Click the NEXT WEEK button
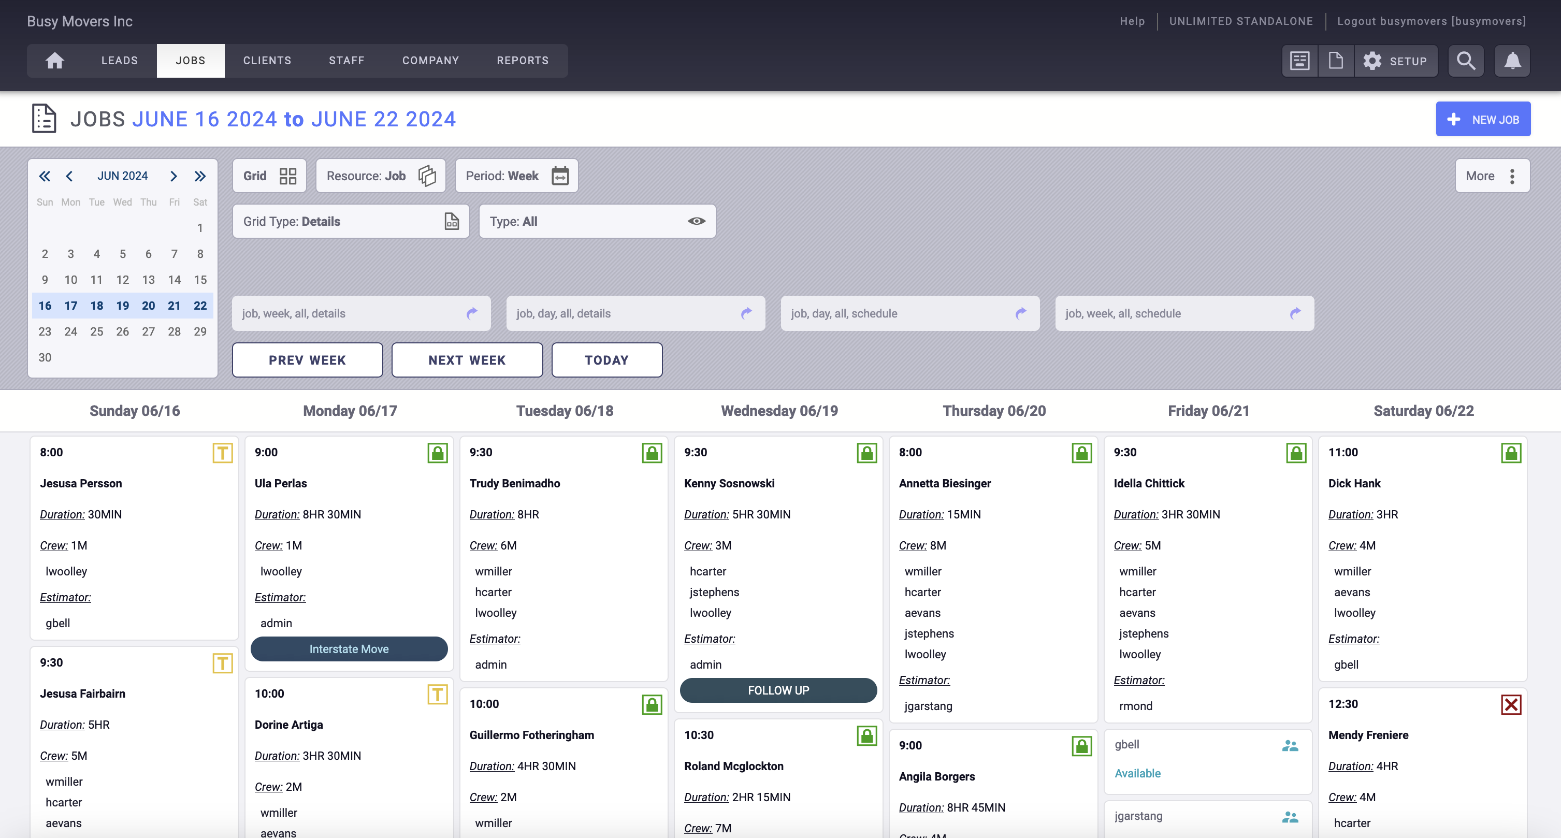The height and width of the screenshot is (838, 1561). click(x=467, y=359)
